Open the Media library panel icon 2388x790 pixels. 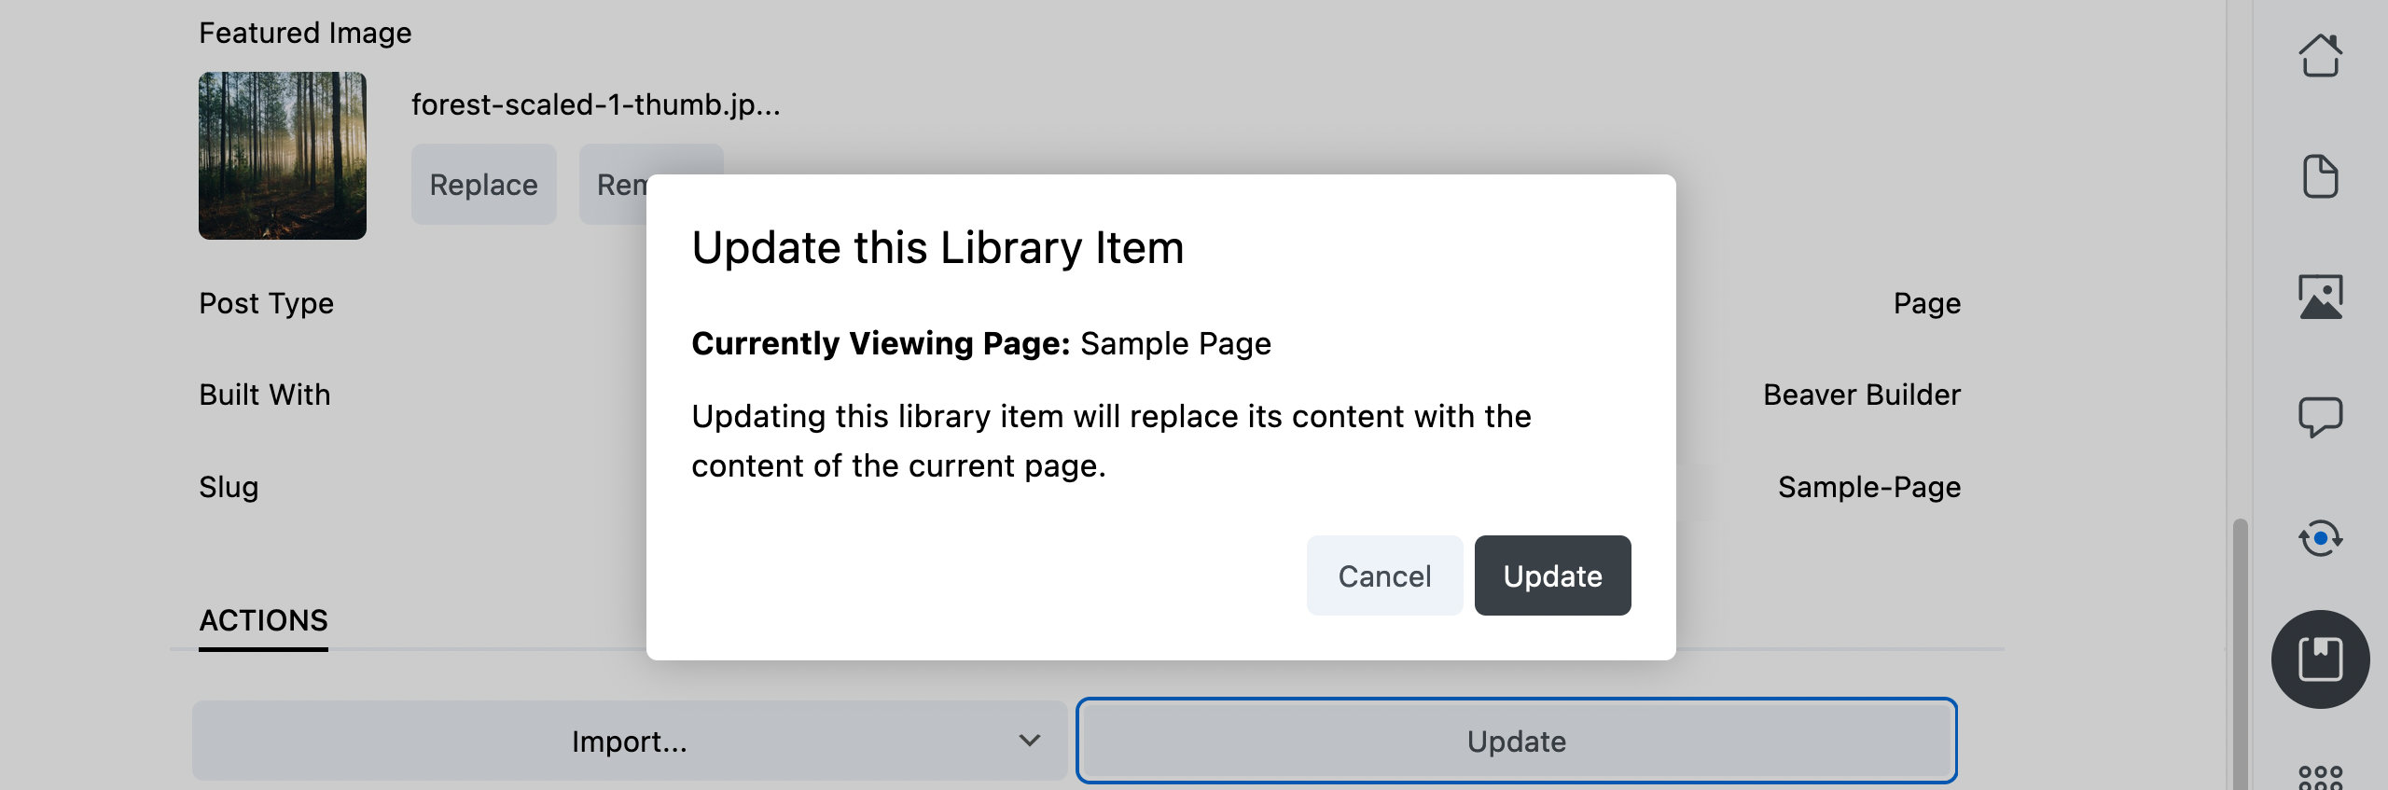(2322, 297)
